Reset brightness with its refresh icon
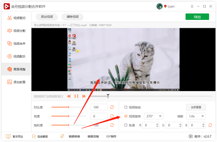Viewport: 217px width, 142px height. (112, 116)
